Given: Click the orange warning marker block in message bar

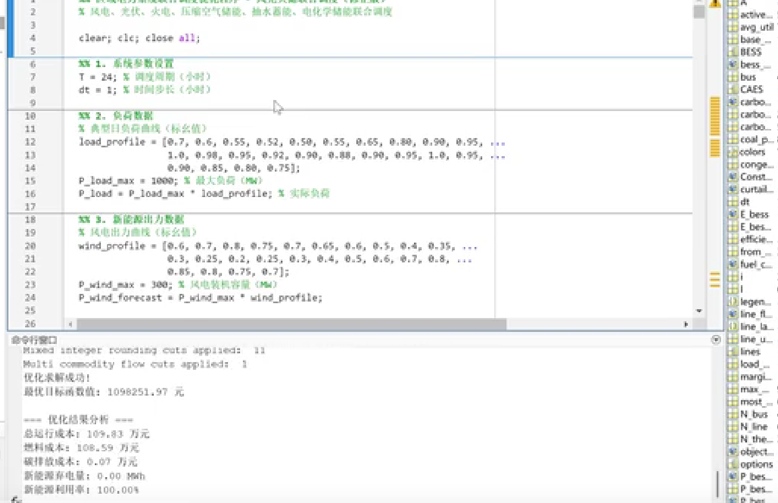Looking at the screenshot, I should 715,116.
